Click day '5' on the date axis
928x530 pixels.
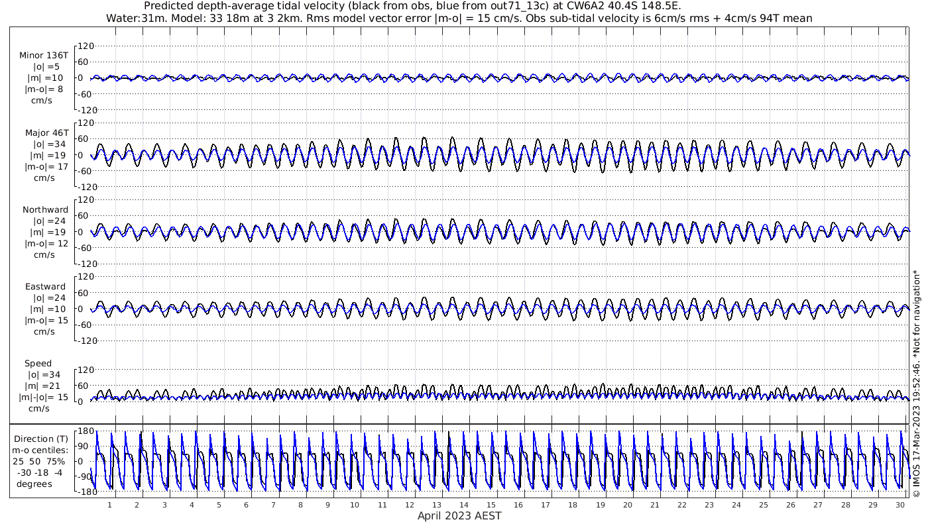pos(219,505)
